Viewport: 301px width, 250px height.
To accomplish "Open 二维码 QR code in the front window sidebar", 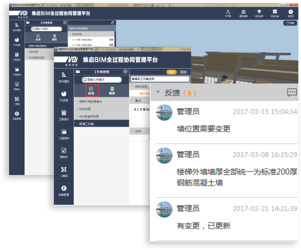I will tap(64, 172).
